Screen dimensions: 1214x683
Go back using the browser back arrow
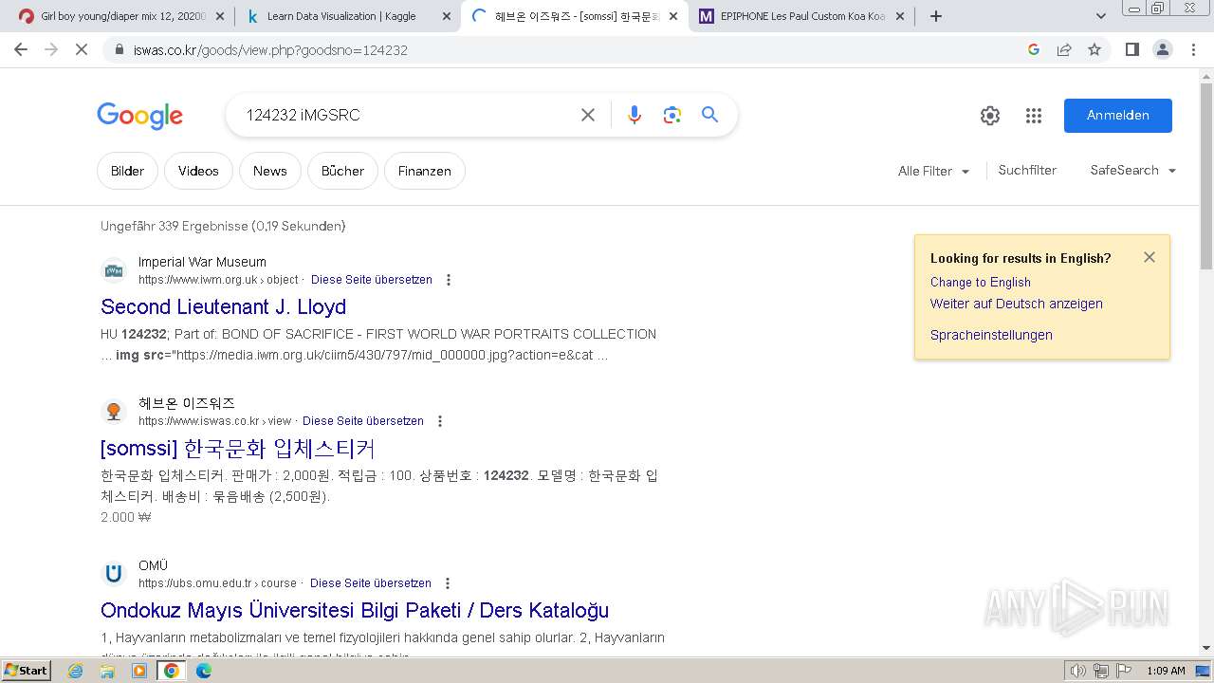coord(21,49)
